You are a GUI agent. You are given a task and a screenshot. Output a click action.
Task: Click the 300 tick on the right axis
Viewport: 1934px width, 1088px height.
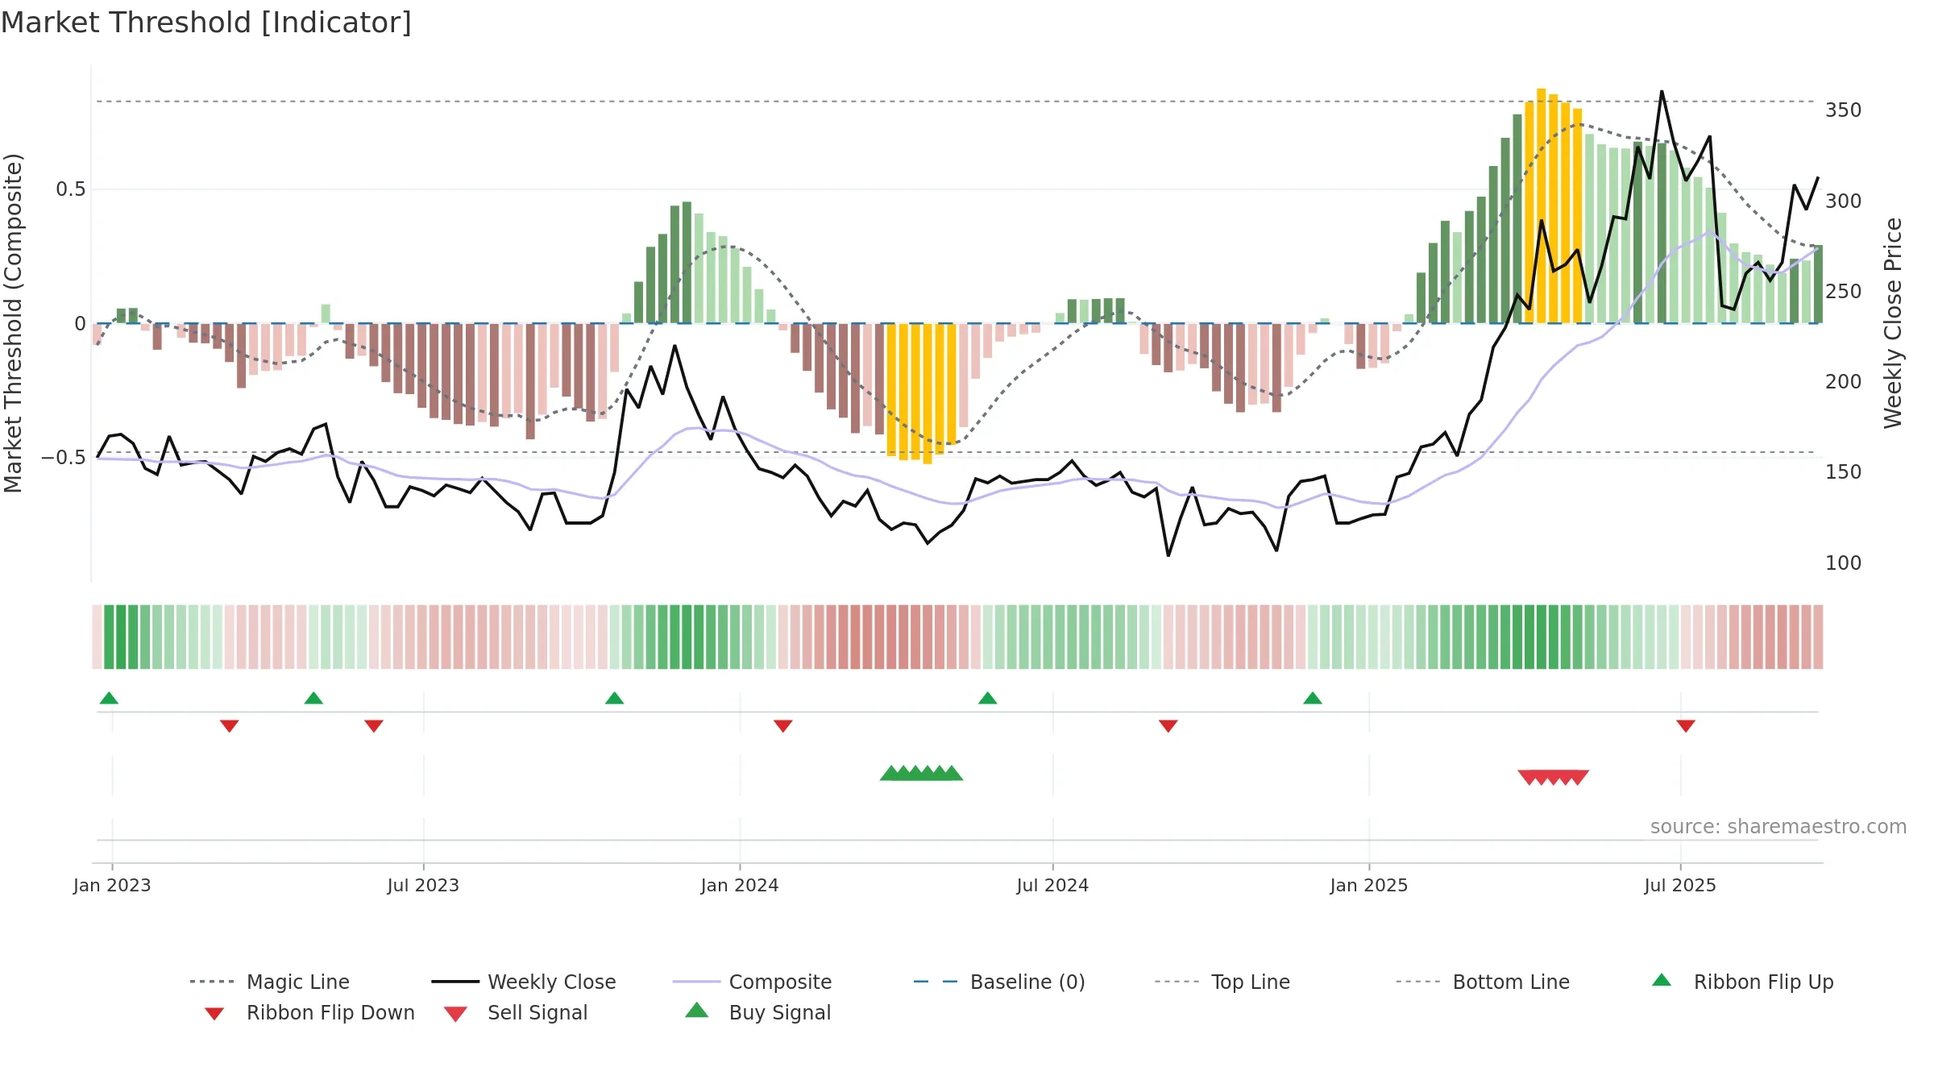pyautogui.click(x=1844, y=201)
